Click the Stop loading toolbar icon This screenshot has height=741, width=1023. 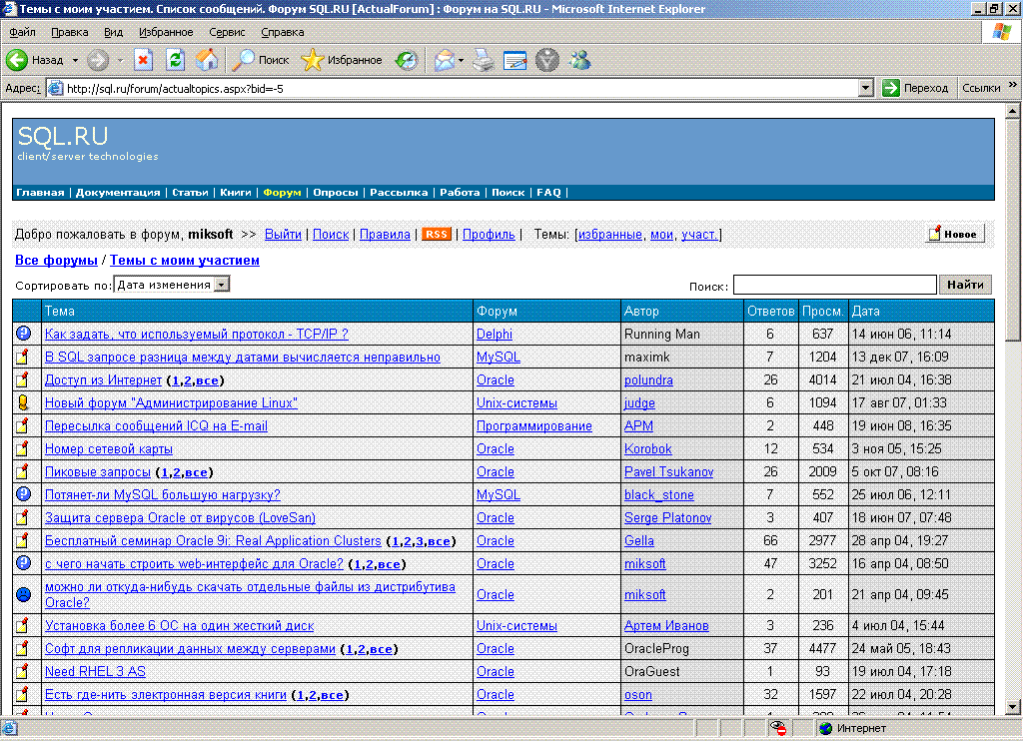pyautogui.click(x=143, y=60)
